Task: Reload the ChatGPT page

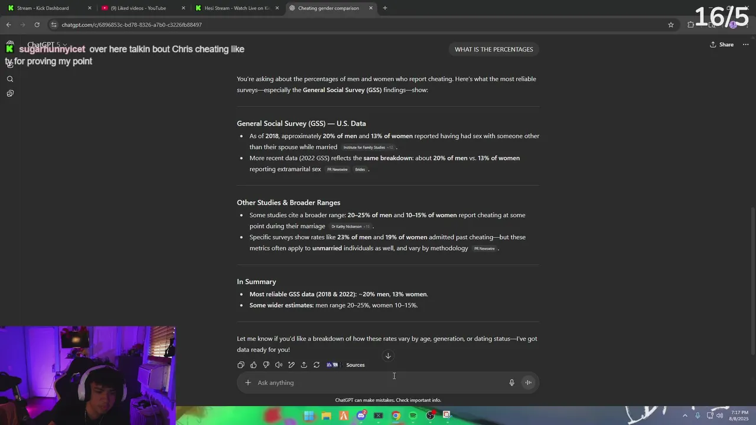Action: pyautogui.click(x=37, y=25)
